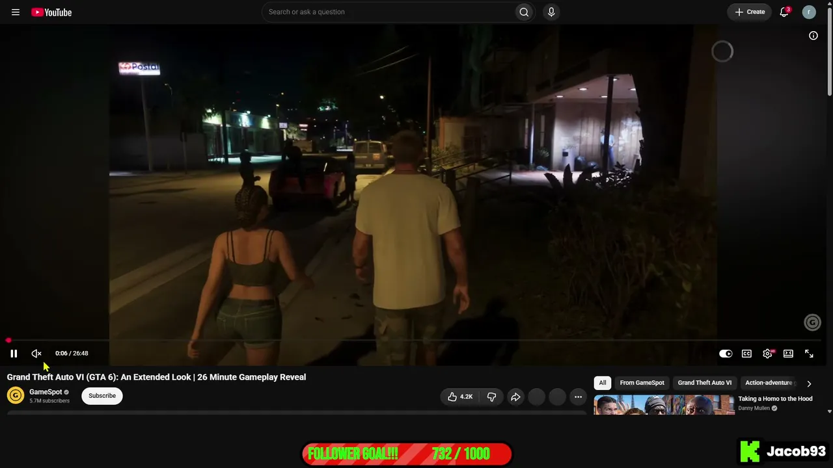
Task: Open the Create menu button
Action: click(x=750, y=12)
